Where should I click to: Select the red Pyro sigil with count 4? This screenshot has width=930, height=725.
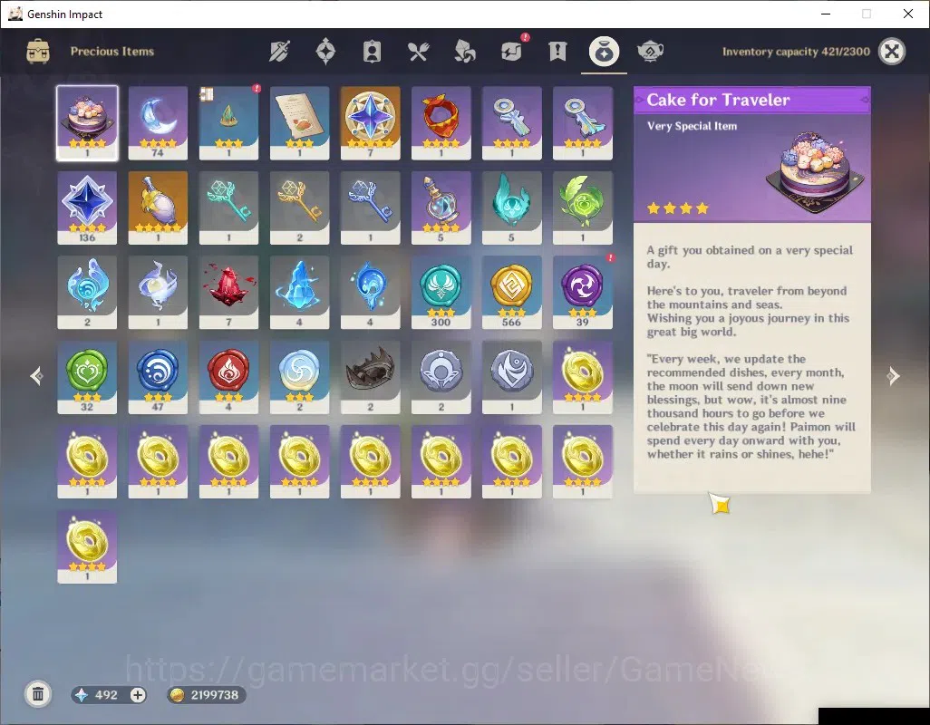click(229, 377)
